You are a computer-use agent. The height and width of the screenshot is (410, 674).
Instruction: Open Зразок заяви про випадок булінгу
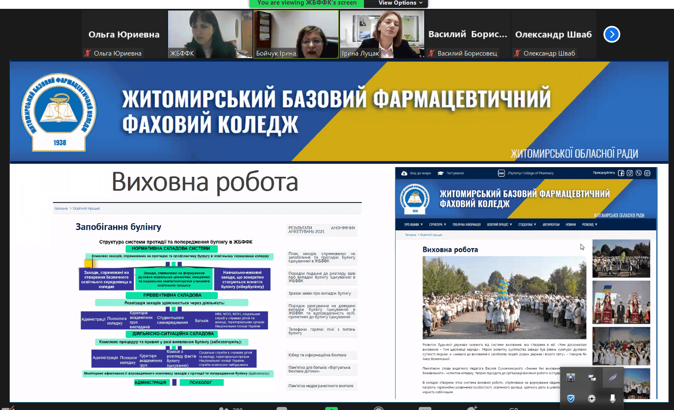click(322, 293)
